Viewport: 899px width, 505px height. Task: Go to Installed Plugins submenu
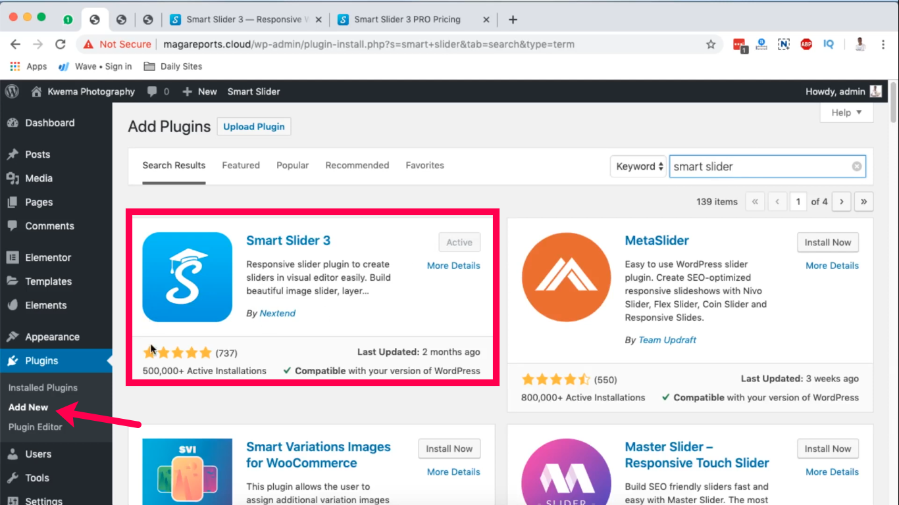click(x=43, y=388)
